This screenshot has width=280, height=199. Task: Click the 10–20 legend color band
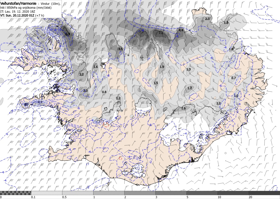point(233,193)
